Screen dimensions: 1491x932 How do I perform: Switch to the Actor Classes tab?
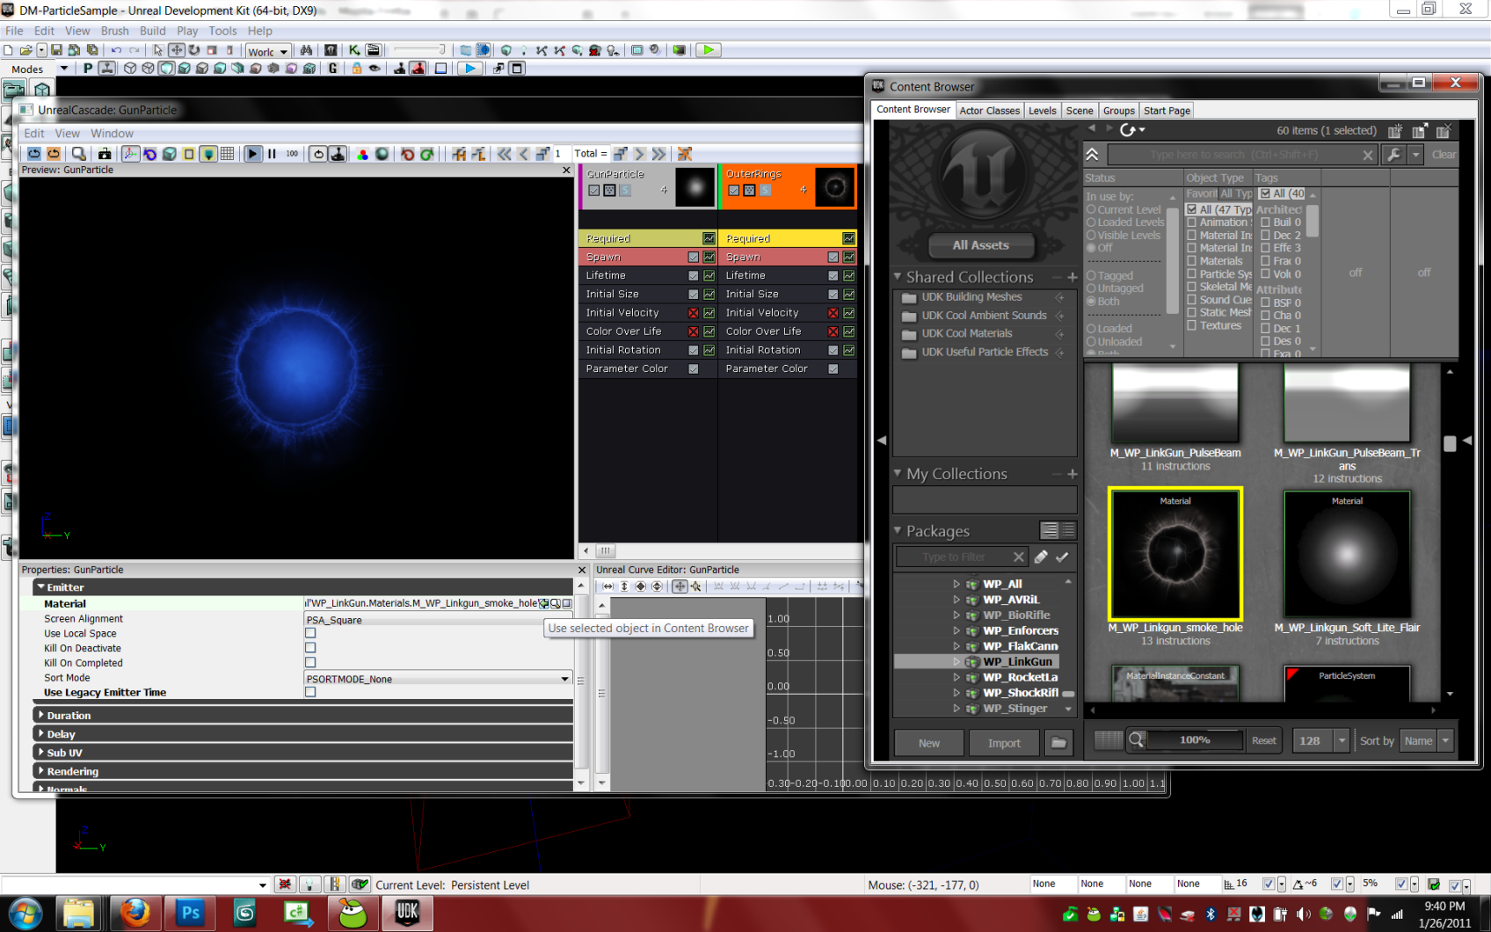[989, 111]
